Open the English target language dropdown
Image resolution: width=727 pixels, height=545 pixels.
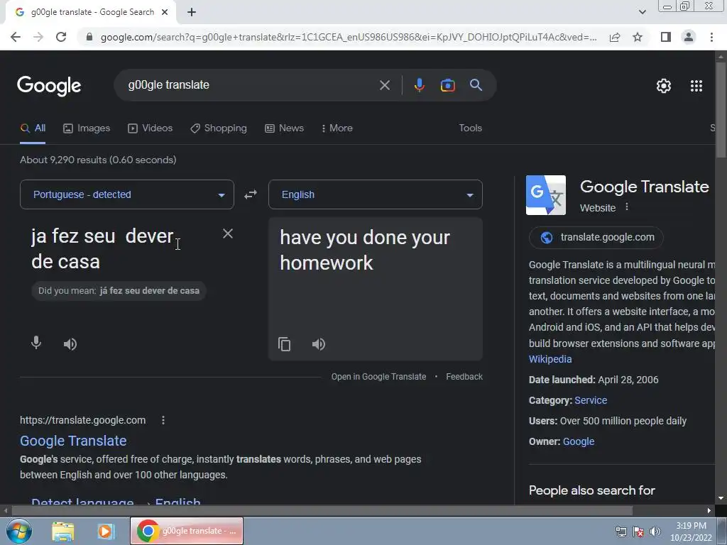coord(376,194)
